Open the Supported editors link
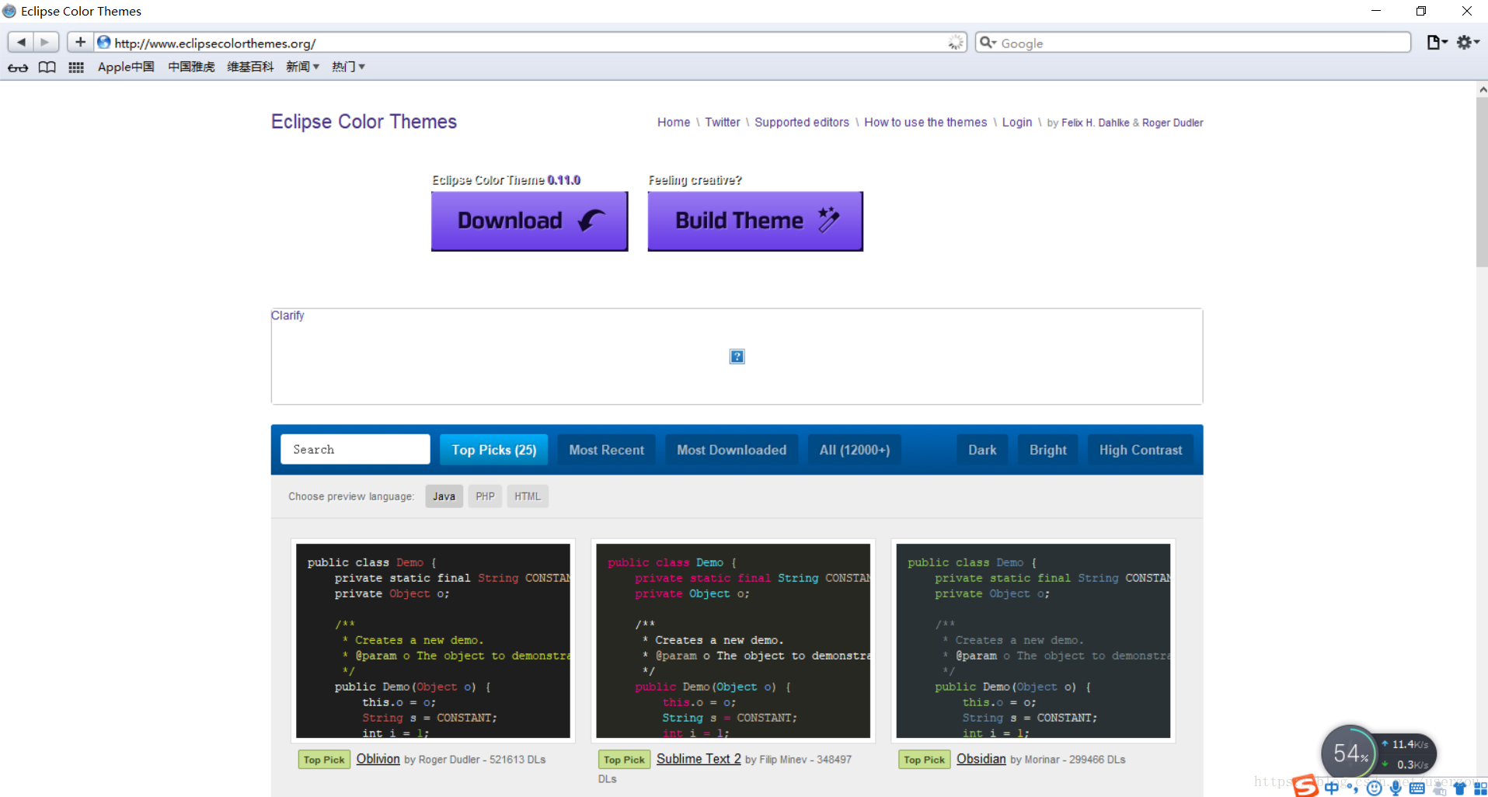This screenshot has height=797, width=1488. [x=802, y=123]
